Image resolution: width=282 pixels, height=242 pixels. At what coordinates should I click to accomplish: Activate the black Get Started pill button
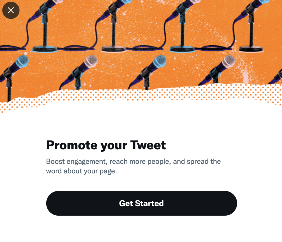pyautogui.click(x=141, y=203)
